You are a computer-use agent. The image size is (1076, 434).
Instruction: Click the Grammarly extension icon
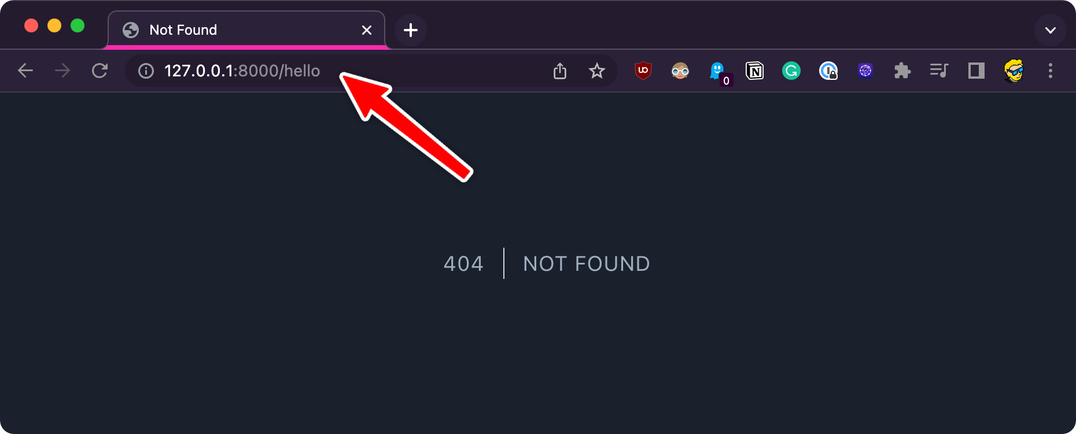(791, 71)
